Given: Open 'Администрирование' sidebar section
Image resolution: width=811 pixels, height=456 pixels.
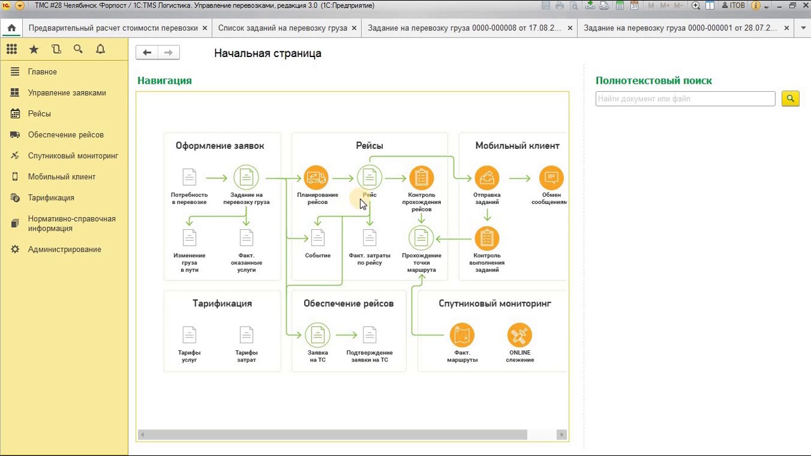Looking at the screenshot, I should (x=64, y=249).
